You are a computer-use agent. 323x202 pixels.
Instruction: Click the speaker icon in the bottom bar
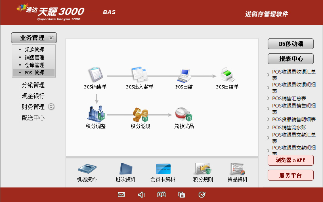pos(141,195)
